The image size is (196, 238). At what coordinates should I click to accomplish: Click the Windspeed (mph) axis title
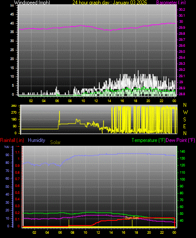(32, 2)
